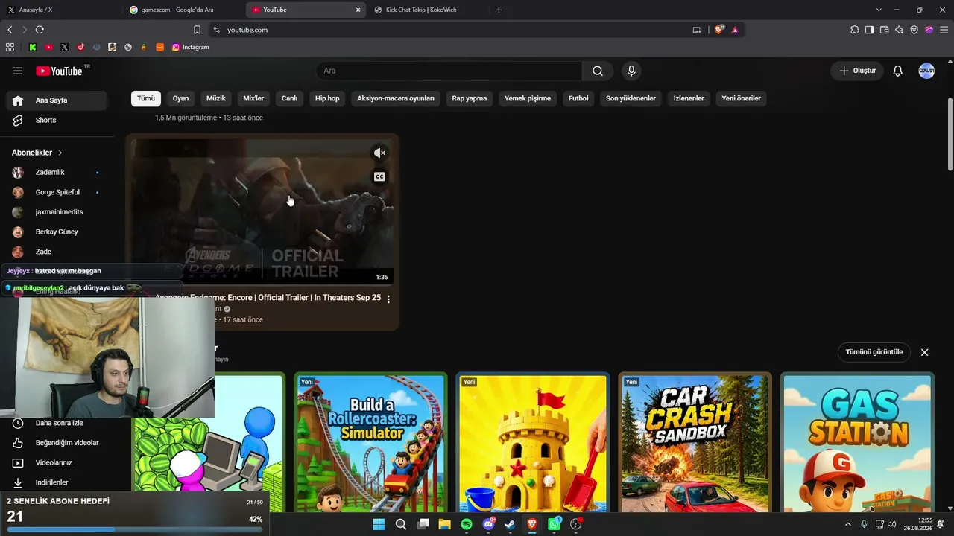Click the page vertical scrollbar thumb
The height and width of the screenshot is (536, 954).
click(x=950, y=134)
